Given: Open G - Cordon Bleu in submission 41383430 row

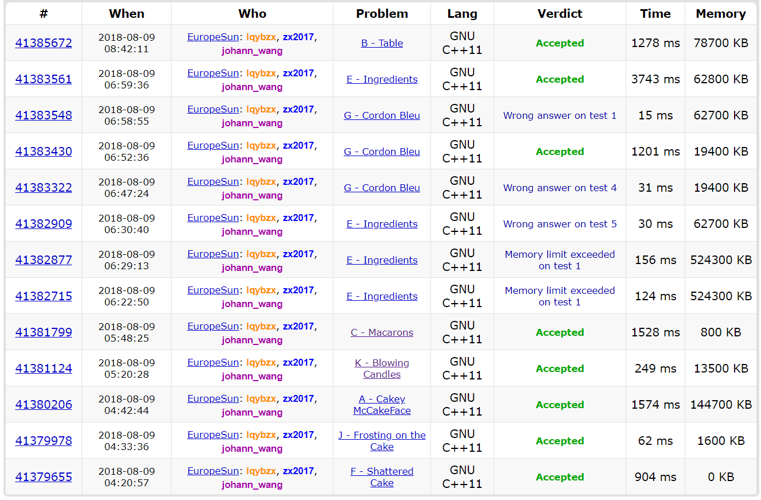Looking at the screenshot, I should pyautogui.click(x=382, y=152).
